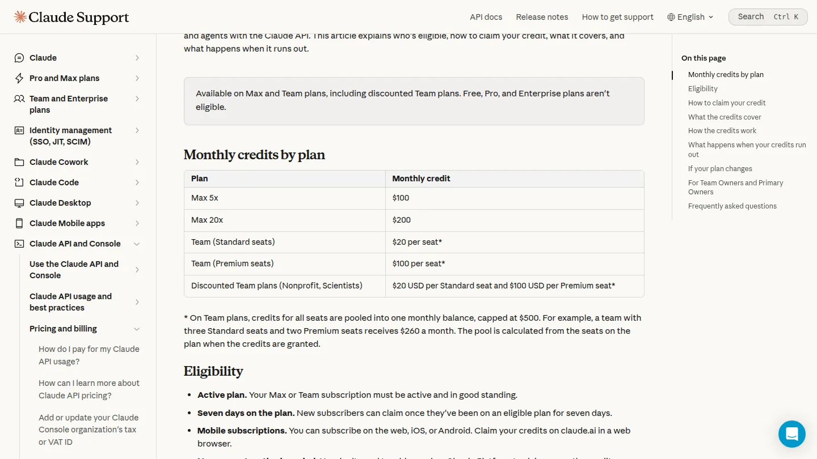Collapse the Claude API and Console section
The width and height of the screenshot is (817, 459).
click(137, 244)
